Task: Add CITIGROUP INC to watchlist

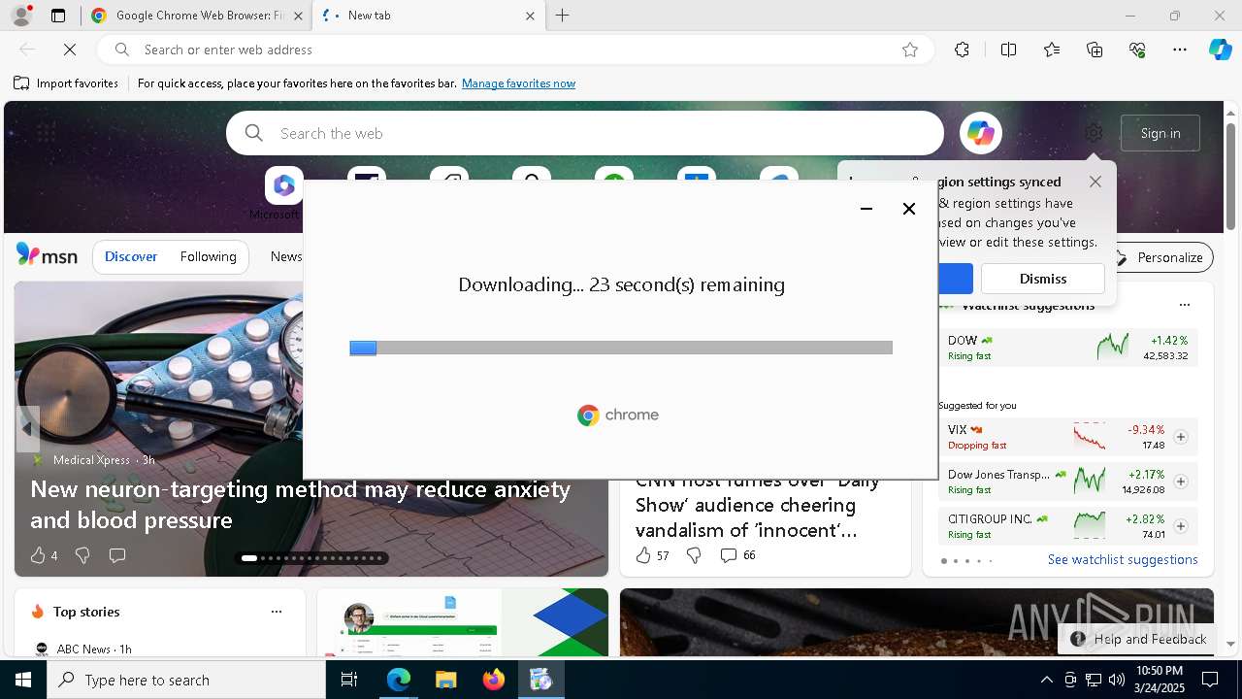Action: [x=1181, y=526]
